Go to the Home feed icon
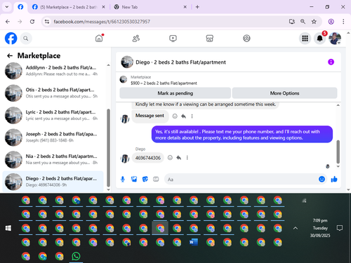351x263 pixels. 99,38
